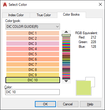This screenshot has width=105, height=110.
Task: Close the Select Color dialog
Action: (x=100, y=4)
